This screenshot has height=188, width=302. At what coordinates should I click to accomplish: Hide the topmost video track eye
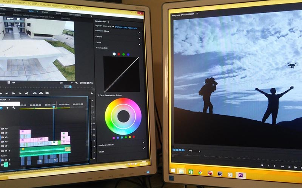pos(6,129)
